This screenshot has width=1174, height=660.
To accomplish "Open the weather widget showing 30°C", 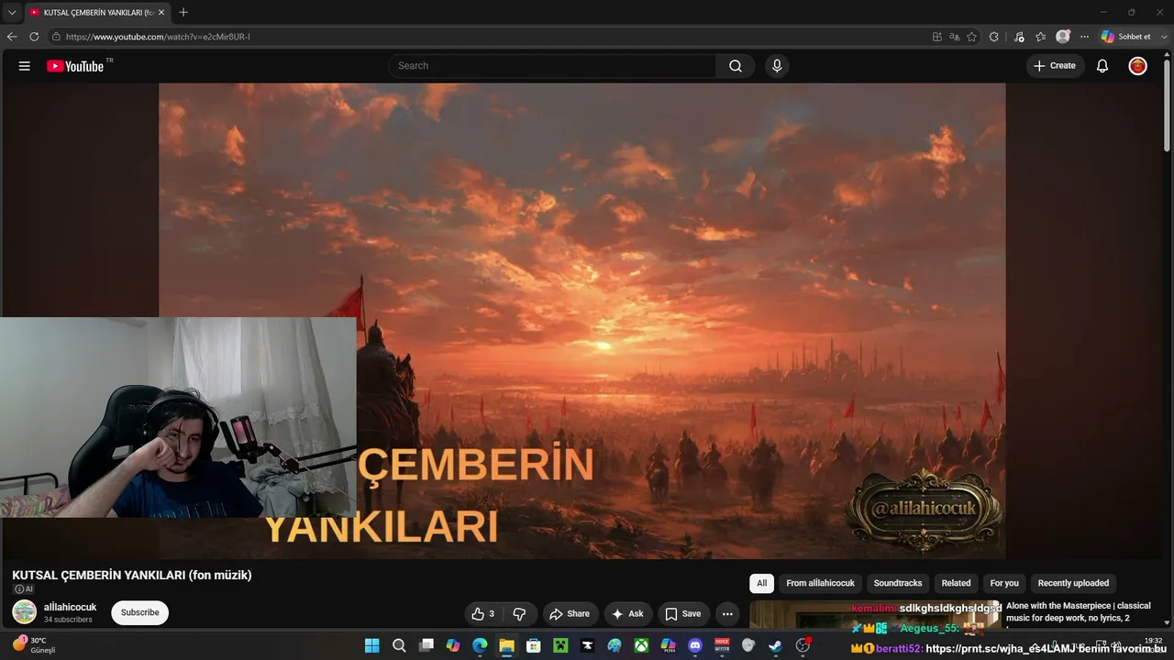I will pyautogui.click(x=33, y=645).
